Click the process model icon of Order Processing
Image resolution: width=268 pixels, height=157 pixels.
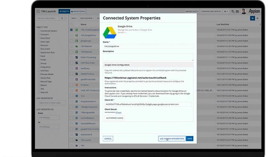pyautogui.click(x=77, y=57)
